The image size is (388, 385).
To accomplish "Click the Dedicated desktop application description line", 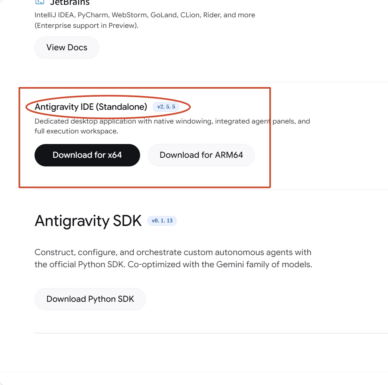I will [172, 121].
